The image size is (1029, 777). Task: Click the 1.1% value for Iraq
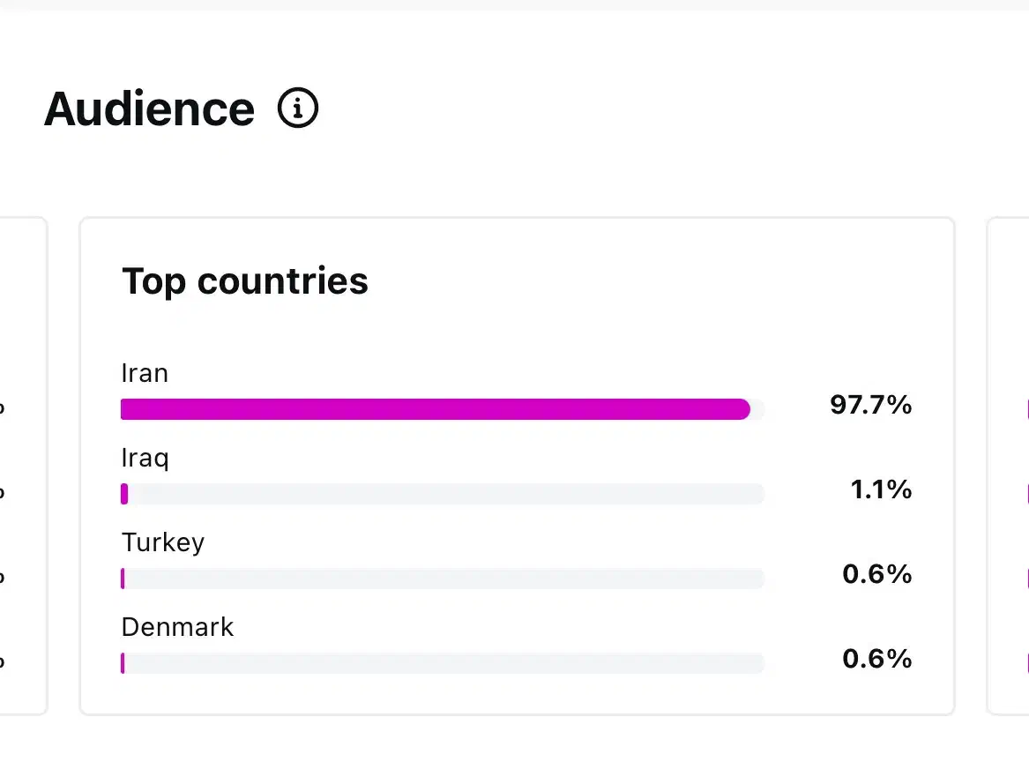pyautogui.click(x=880, y=490)
